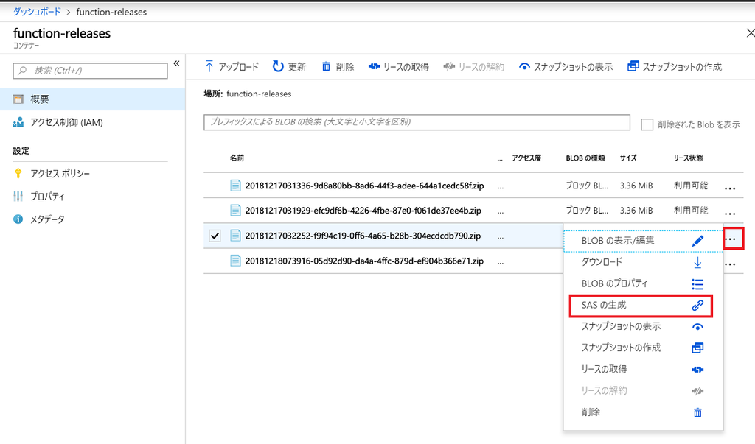Select blob 20181218073916-05d92d90 zip file
755x444 pixels.
pos(364,261)
